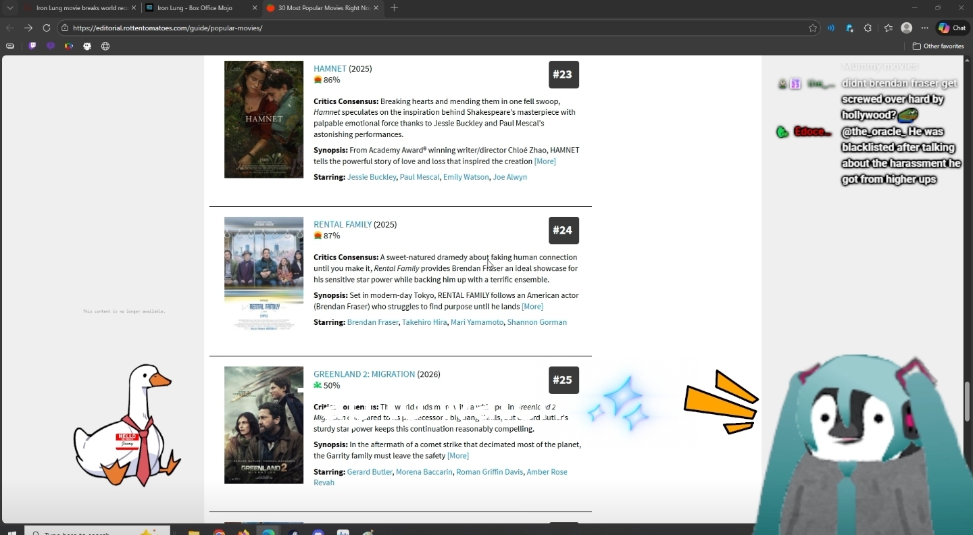Image resolution: width=973 pixels, height=535 pixels.
Task: Click the #25 rank badge
Action: point(564,380)
